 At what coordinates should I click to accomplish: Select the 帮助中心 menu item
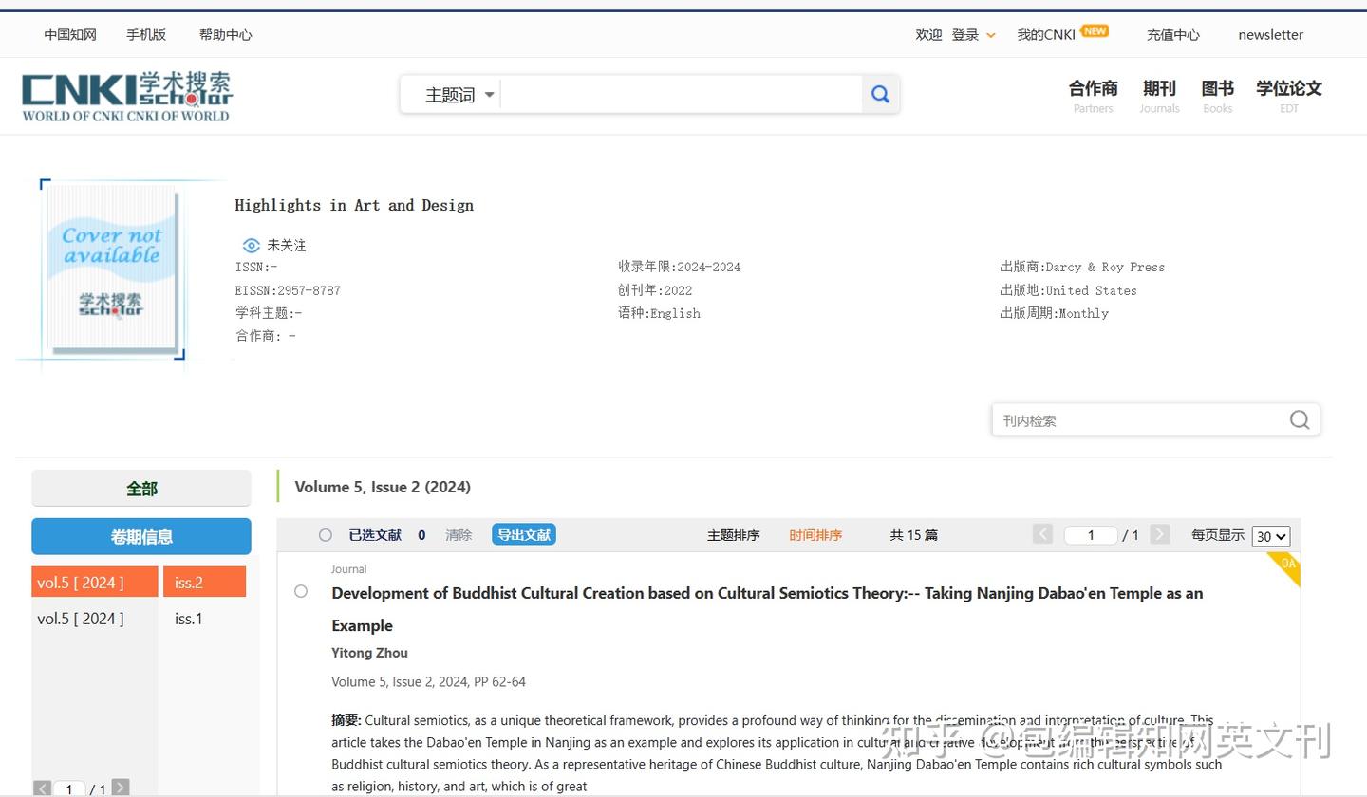225,34
